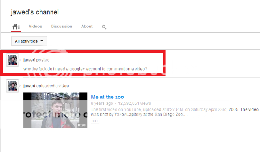The height and width of the screenshot is (152, 260).
Task: Click jawed's avatar beside the posted comment
Action: click(12, 60)
